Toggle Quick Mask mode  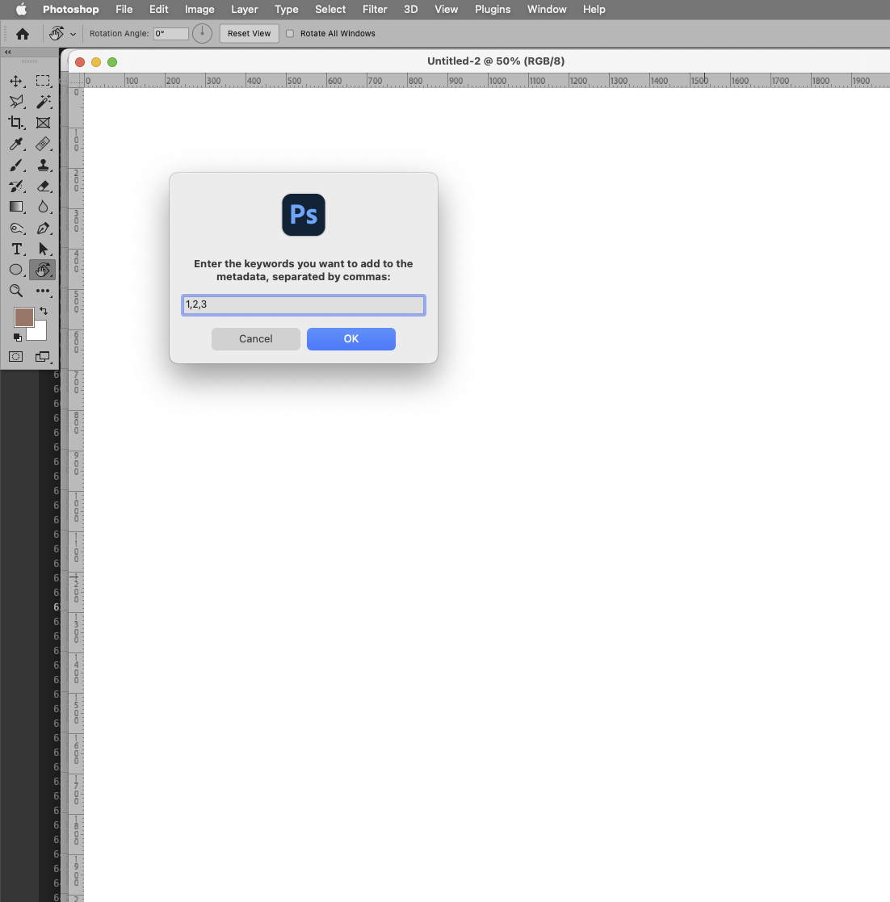pyautogui.click(x=16, y=356)
